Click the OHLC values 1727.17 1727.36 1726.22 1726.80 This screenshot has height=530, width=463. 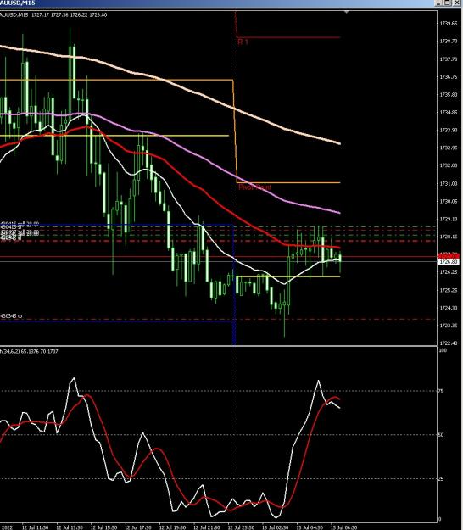69,15
